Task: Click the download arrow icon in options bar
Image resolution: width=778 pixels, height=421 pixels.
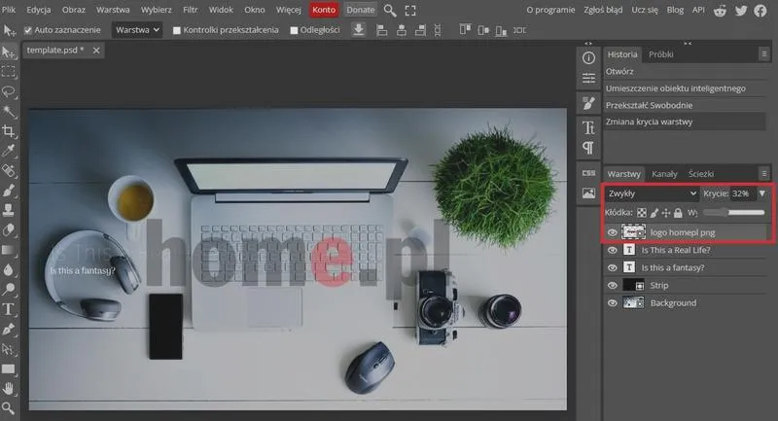Action: click(x=358, y=30)
